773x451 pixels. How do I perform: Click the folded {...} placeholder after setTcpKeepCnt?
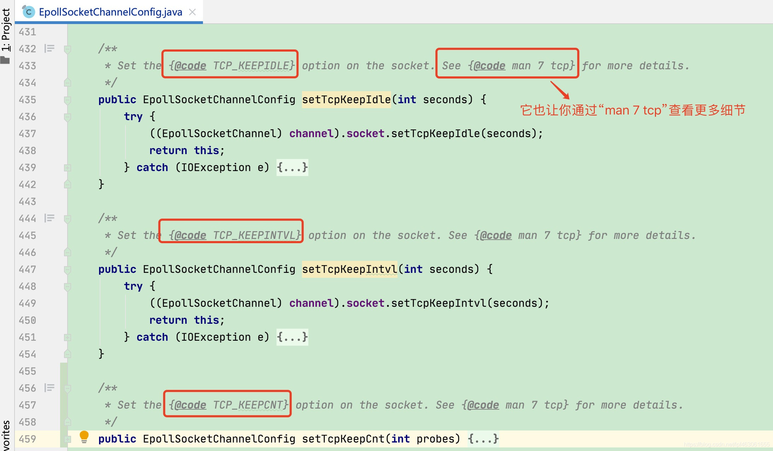pos(483,439)
